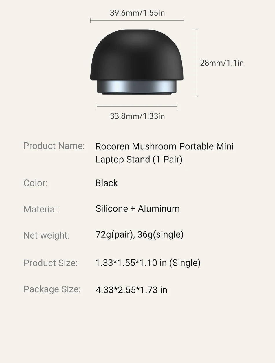Select the 28mm/1.1in height dimension label
This screenshot has width=275, height=363.
coord(222,63)
